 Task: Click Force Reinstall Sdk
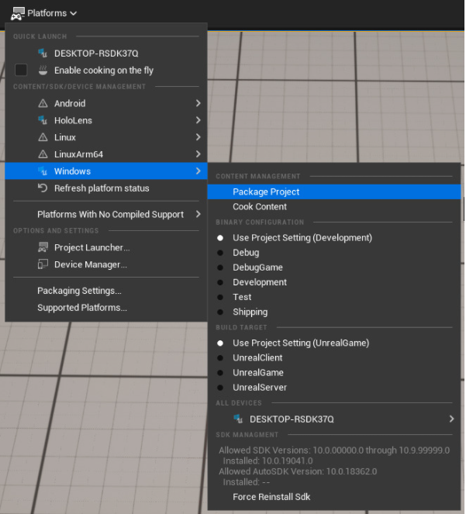click(x=334, y=497)
